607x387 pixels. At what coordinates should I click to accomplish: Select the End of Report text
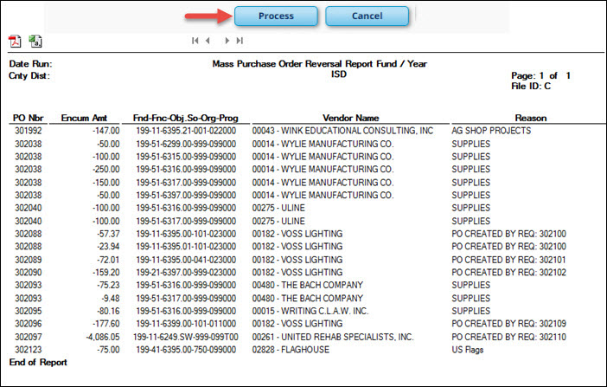tap(38, 362)
